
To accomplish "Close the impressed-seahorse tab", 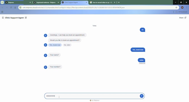I will 58,3.
